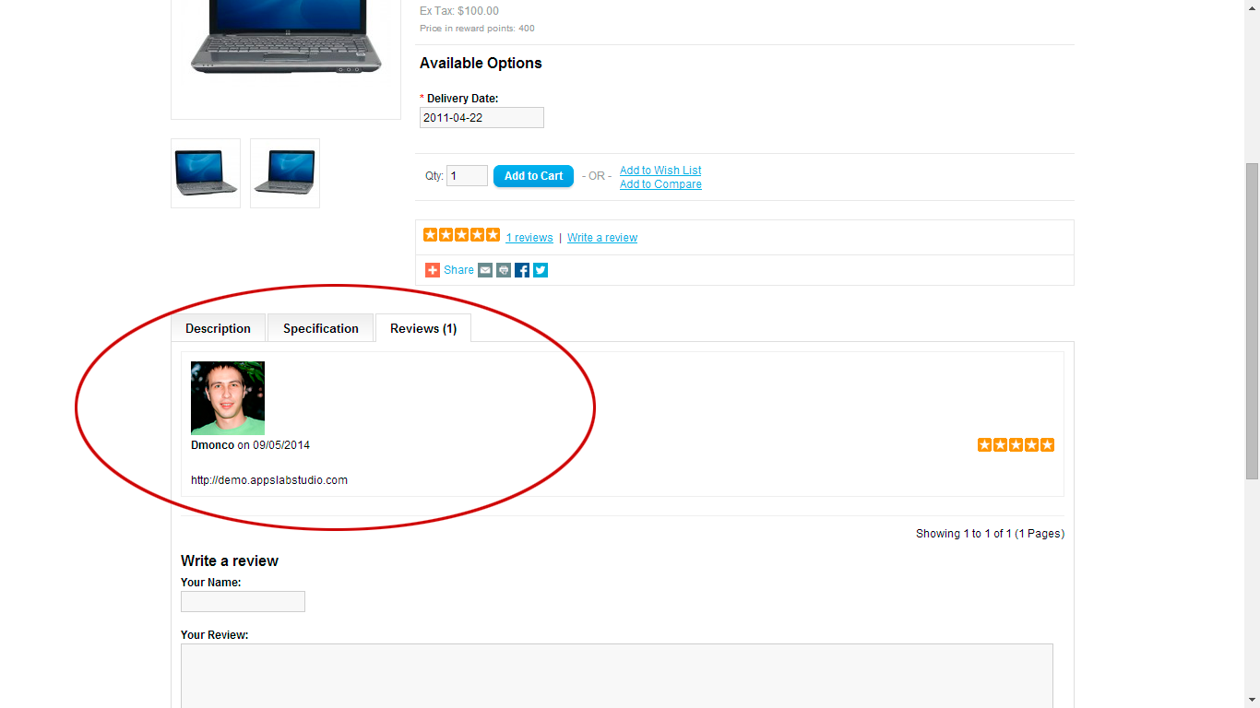The width and height of the screenshot is (1260, 708).
Task: Click Price in reward points: 400 text
Action: (x=477, y=29)
